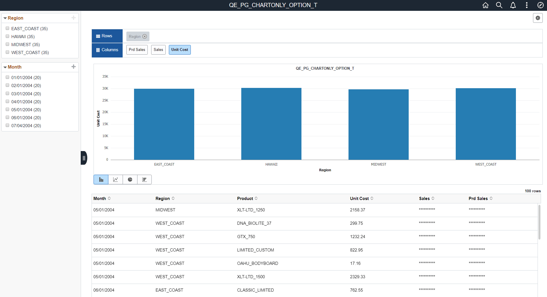The image size is (547, 297).
Task: Collapse the left filter sidebar handle
Action: click(84, 158)
